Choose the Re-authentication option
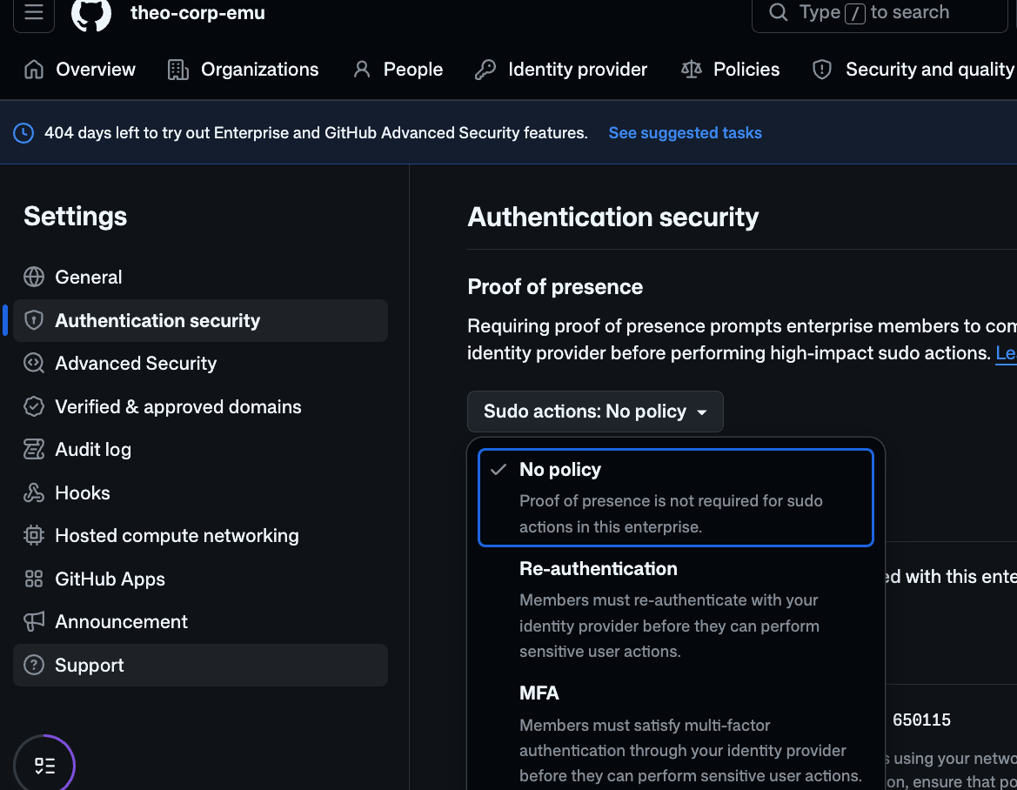 676,610
